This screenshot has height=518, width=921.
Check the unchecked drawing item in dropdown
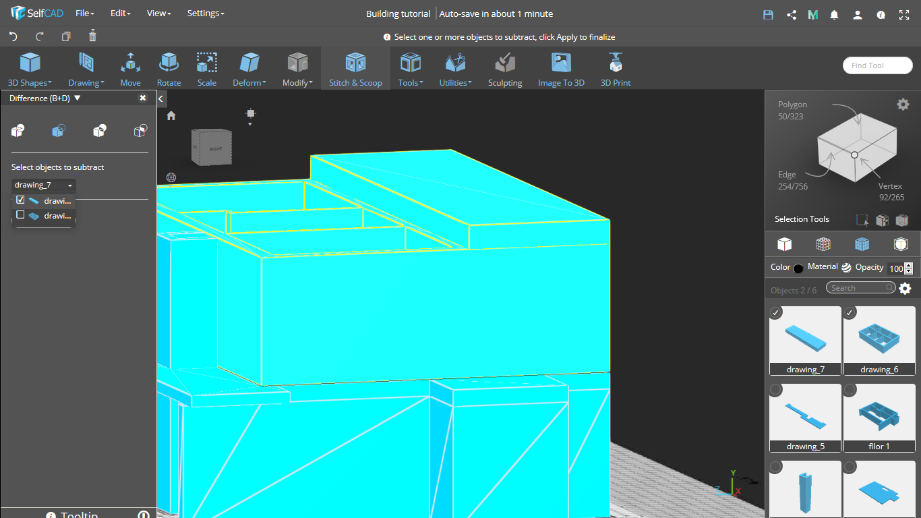click(x=20, y=215)
